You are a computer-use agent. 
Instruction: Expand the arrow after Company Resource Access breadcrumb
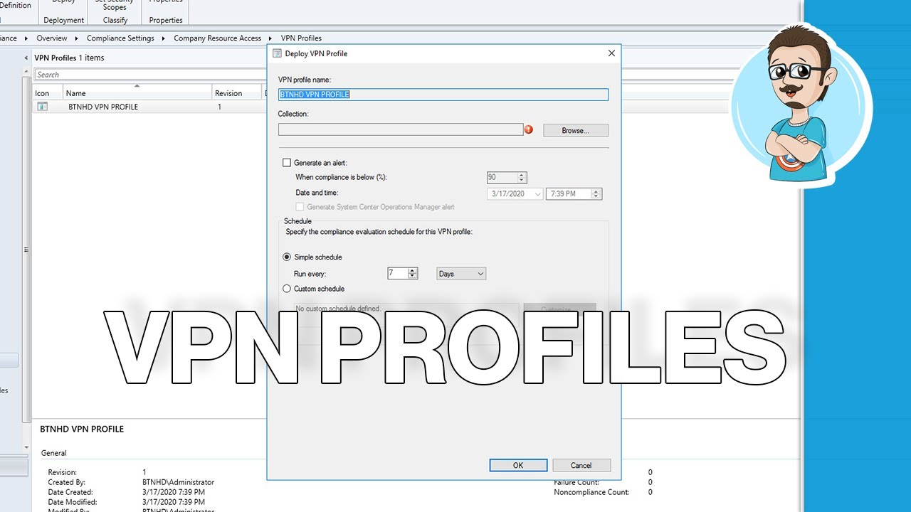[271, 38]
